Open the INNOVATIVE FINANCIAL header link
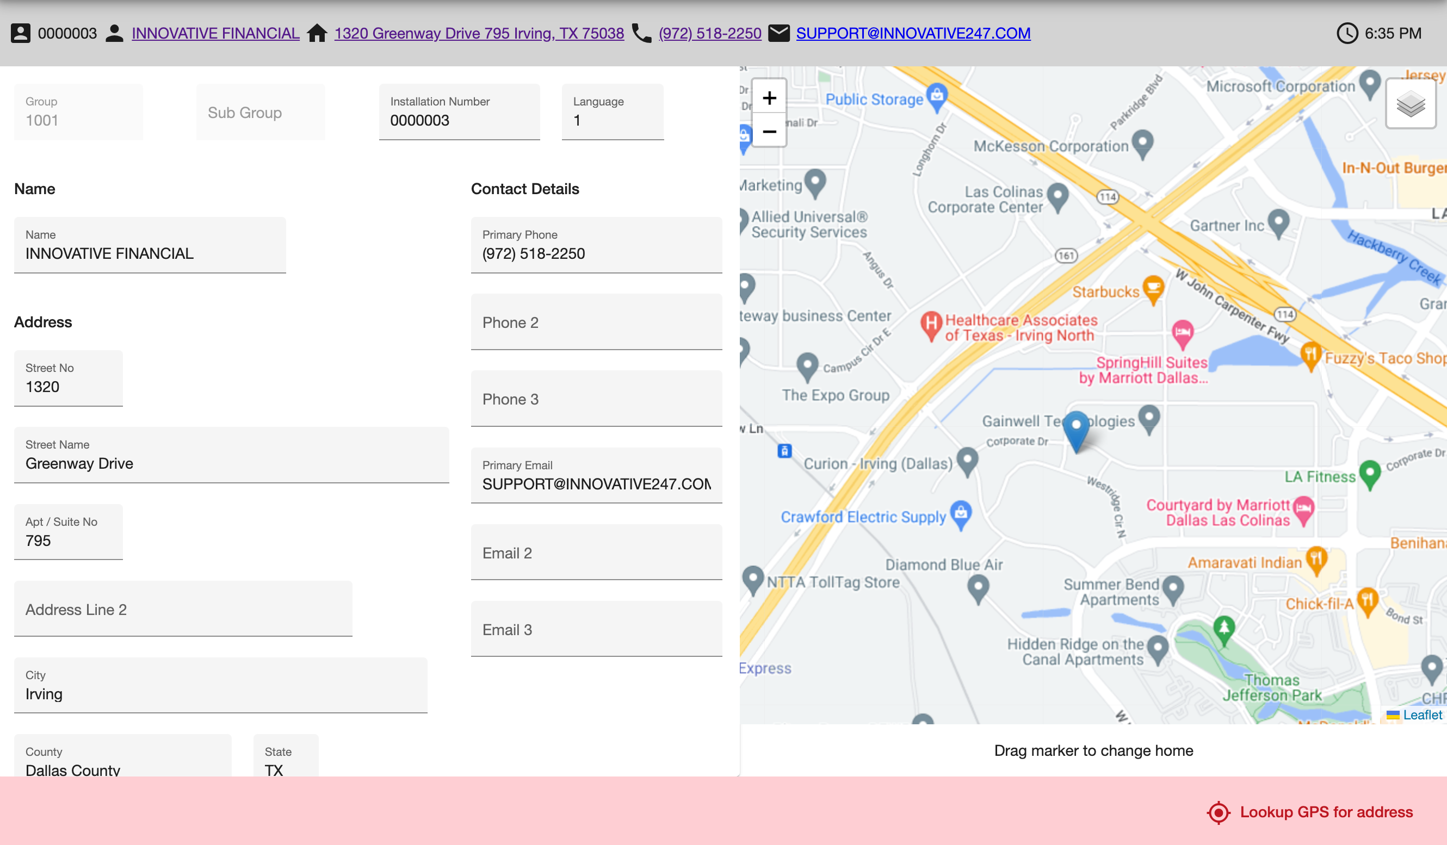 point(215,33)
